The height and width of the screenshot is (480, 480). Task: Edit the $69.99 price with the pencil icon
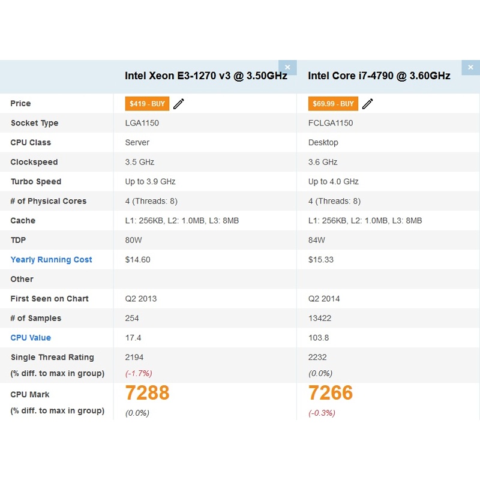tap(368, 104)
